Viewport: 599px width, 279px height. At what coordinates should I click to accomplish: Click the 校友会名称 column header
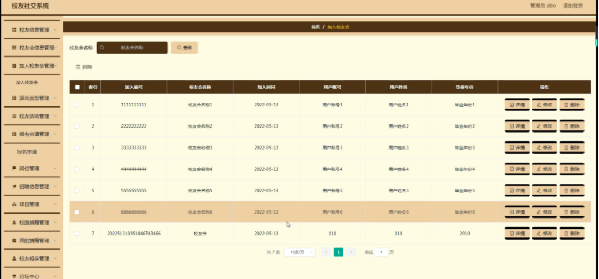pyautogui.click(x=200, y=87)
